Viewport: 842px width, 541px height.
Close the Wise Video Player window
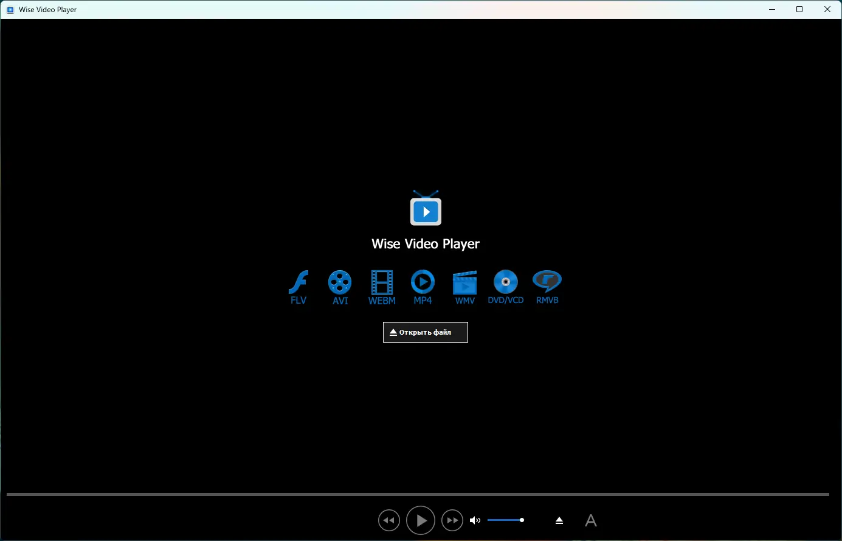pyautogui.click(x=827, y=9)
